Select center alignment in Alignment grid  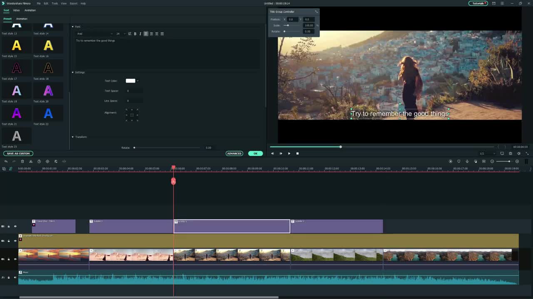click(132, 115)
